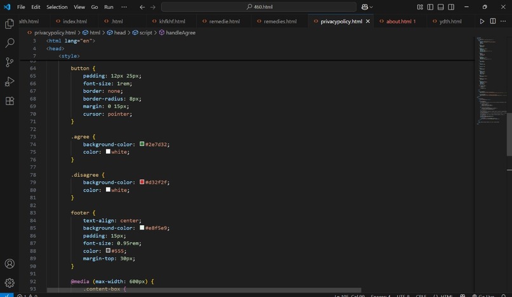Click the method icon before handleAgree
Screen dimensions: 512x297
pos(161,32)
